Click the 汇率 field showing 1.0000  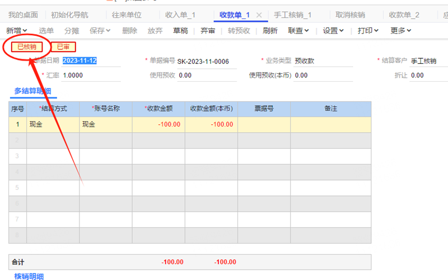(90, 76)
